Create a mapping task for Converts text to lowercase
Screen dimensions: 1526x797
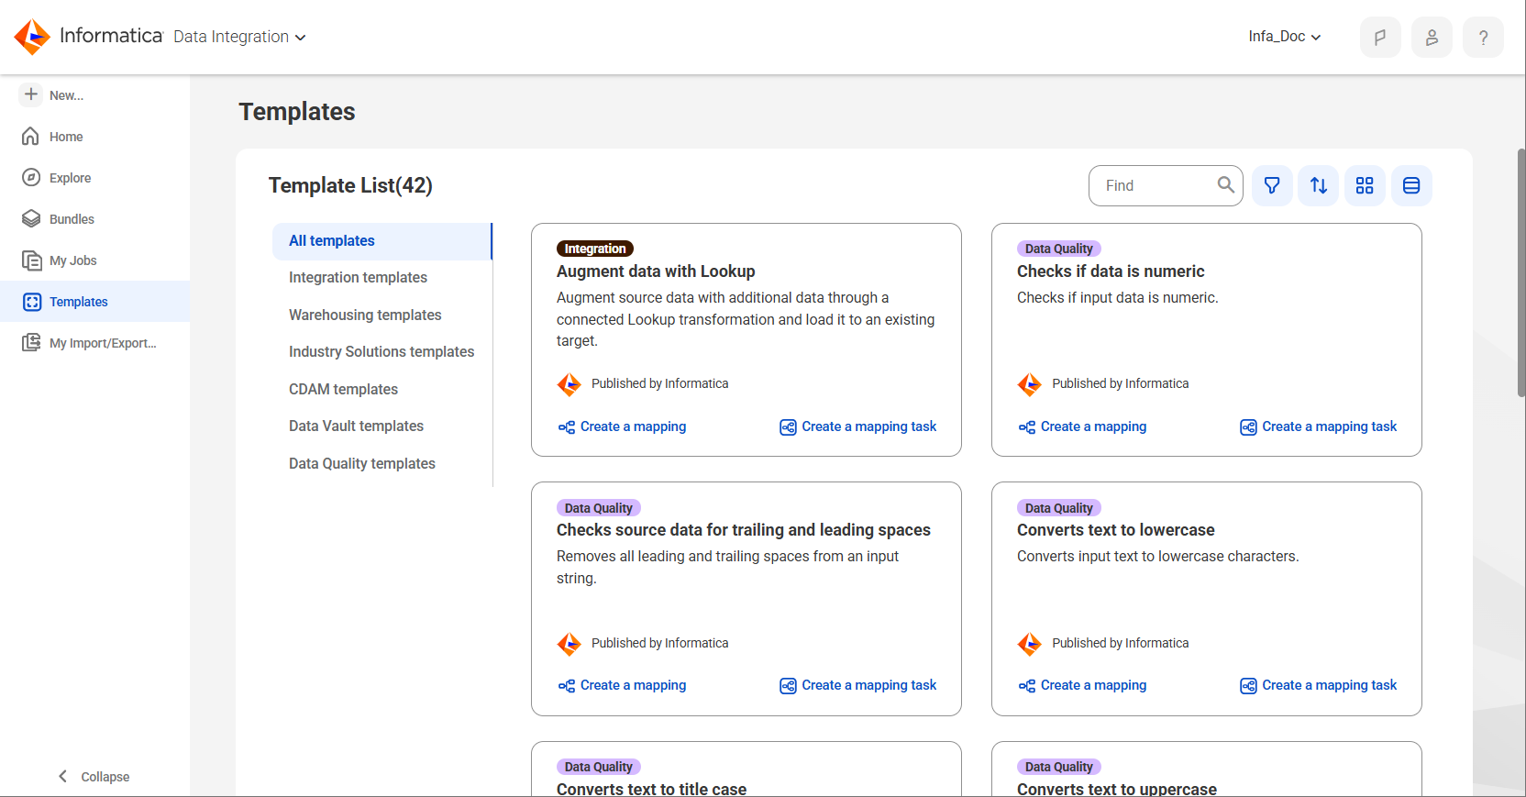[x=1319, y=685]
